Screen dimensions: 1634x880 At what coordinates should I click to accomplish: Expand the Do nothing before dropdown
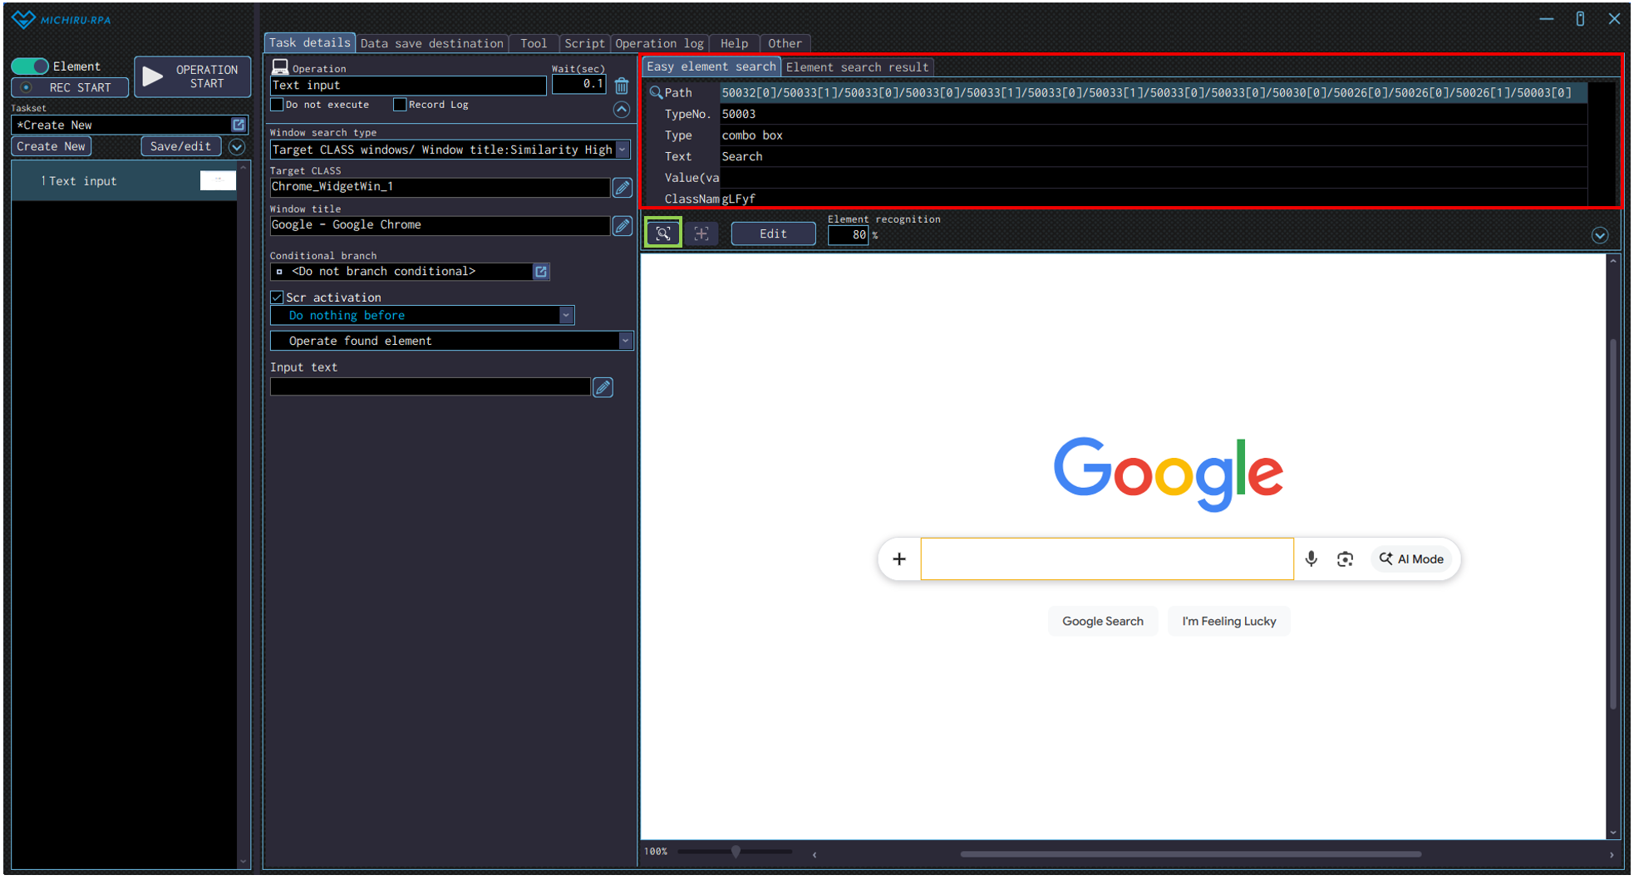pyautogui.click(x=566, y=316)
